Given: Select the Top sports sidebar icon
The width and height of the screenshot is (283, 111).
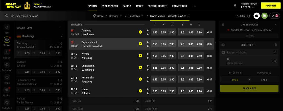Looking at the screenshot, I should [7, 27].
